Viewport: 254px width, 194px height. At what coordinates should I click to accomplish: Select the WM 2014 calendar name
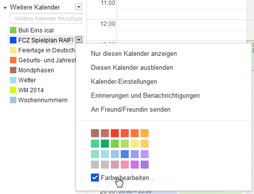coord(31,90)
